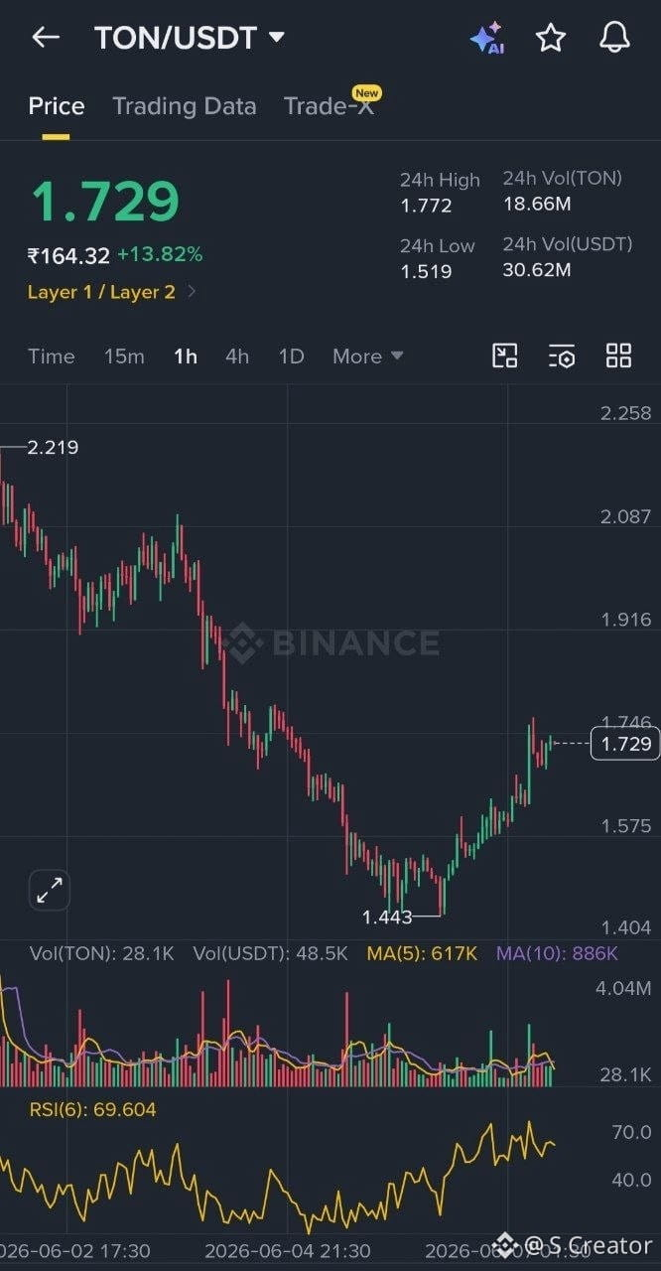Open price alerts with the bell icon
This screenshot has width=661, height=1271.
pos(615,38)
